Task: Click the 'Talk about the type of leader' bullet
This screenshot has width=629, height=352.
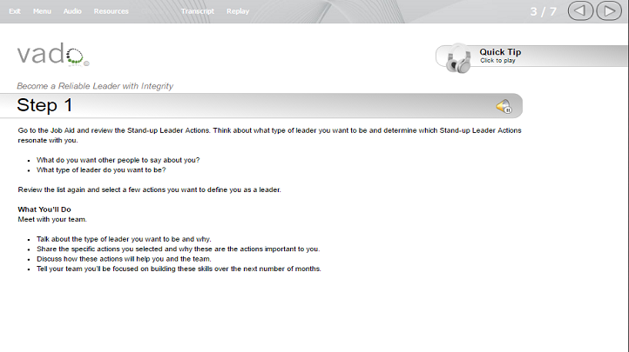Action: point(124,239)
